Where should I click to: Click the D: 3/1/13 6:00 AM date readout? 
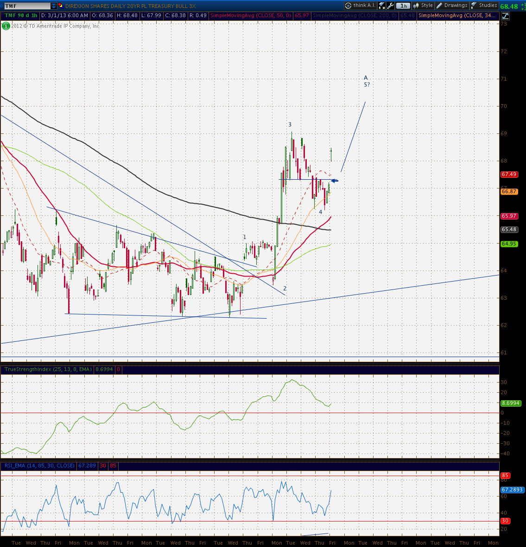[x=64, y=16]
